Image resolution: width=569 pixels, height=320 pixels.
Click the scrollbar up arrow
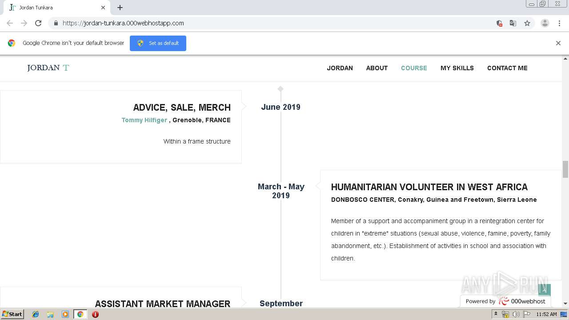pyautogui.click(x=565, y=58)
